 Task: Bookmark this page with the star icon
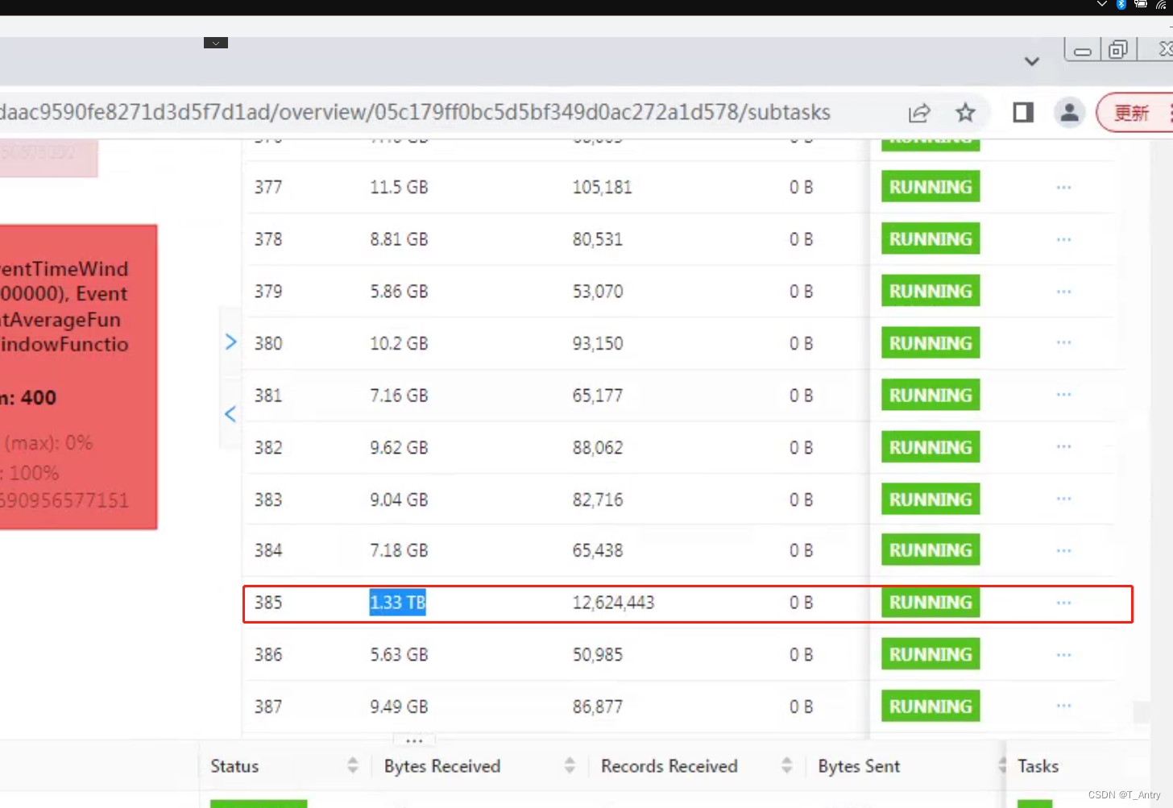coord(965,113)
